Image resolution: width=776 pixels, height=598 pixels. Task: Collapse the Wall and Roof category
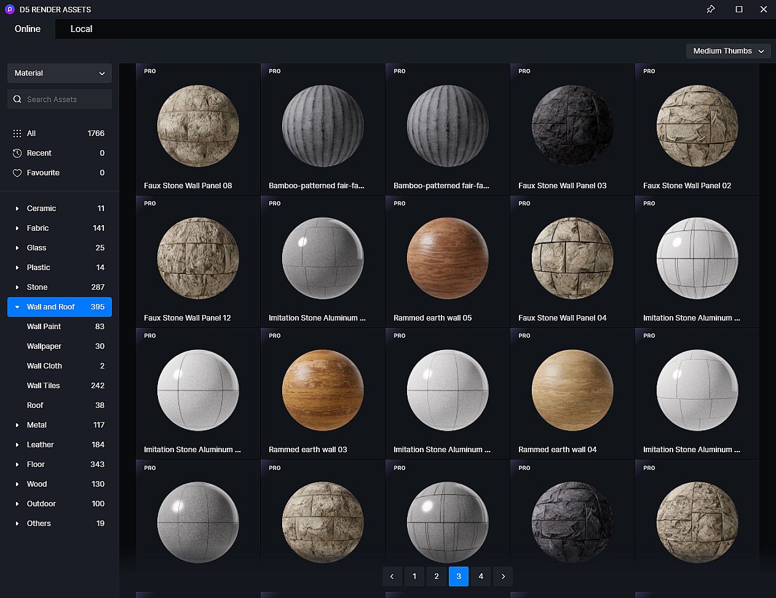point(17,307)
